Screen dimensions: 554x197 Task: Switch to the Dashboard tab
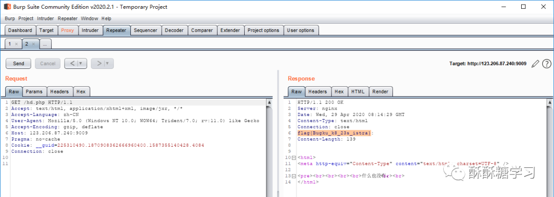[20, 30]
